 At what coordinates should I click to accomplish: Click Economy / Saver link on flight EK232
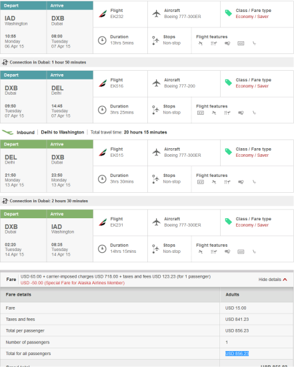[x=252, y=17]
